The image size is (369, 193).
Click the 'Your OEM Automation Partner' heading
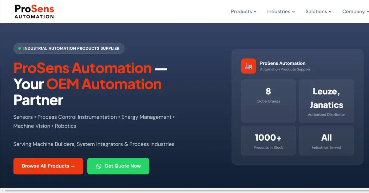coord(87,92)
